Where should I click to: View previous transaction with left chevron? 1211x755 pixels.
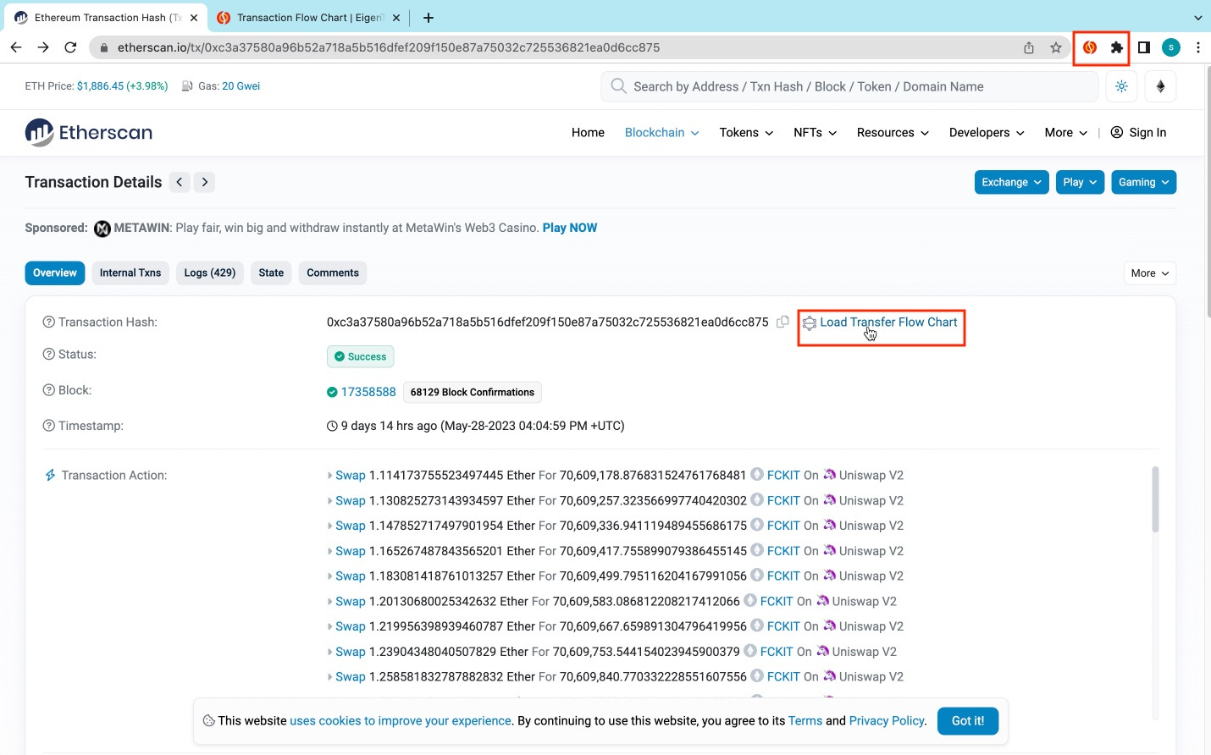pyautogui.click(x=180, y=182)
